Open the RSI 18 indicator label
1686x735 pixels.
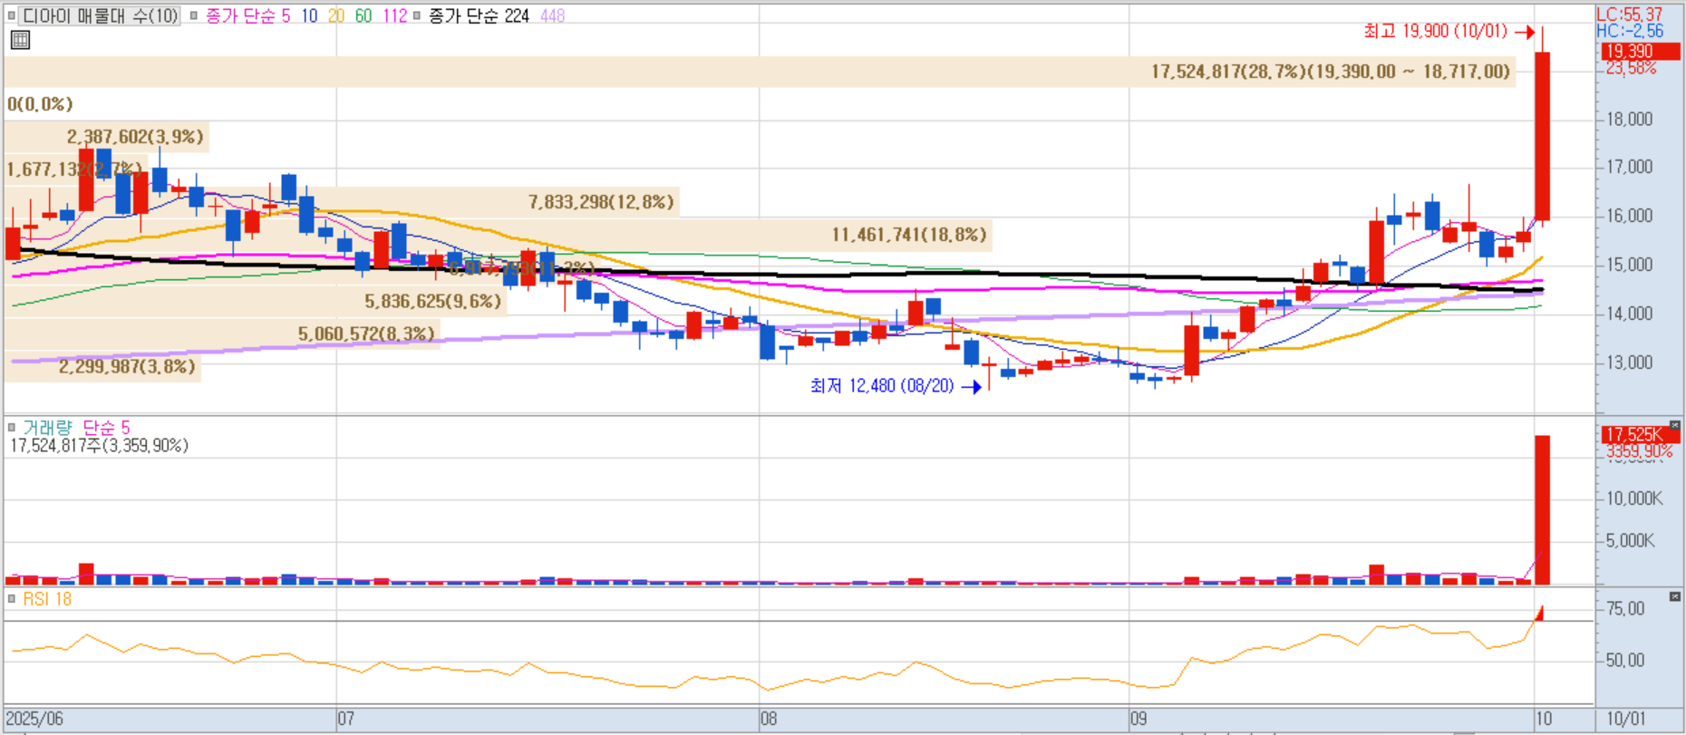pyautogui.click(x=47, y=598)
